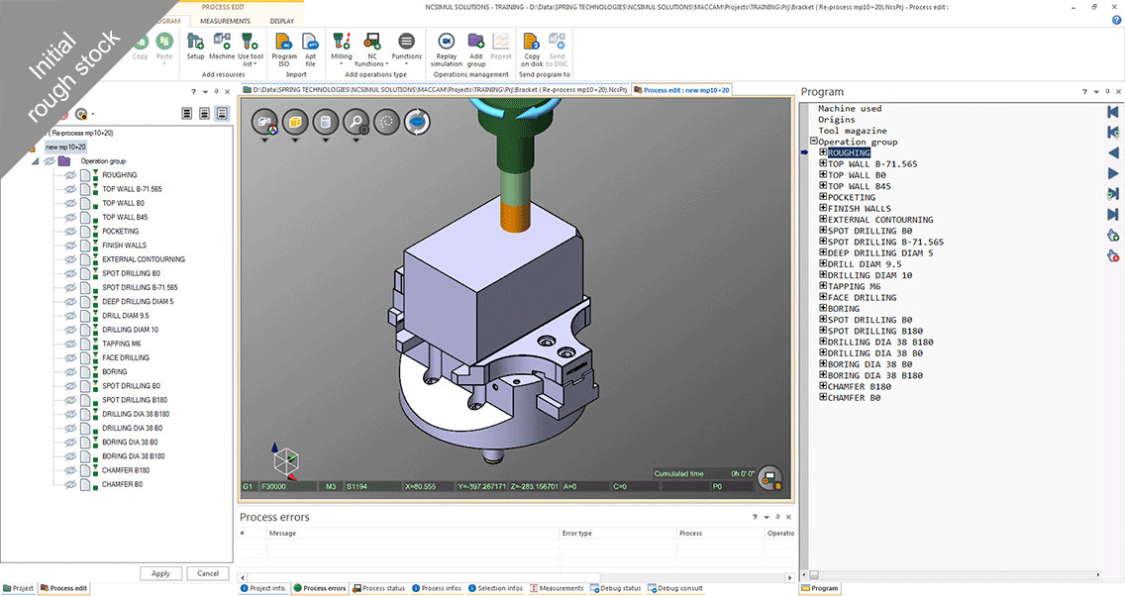Select EXTERNAL CONTOURNING in operation tree

point(144,259)
